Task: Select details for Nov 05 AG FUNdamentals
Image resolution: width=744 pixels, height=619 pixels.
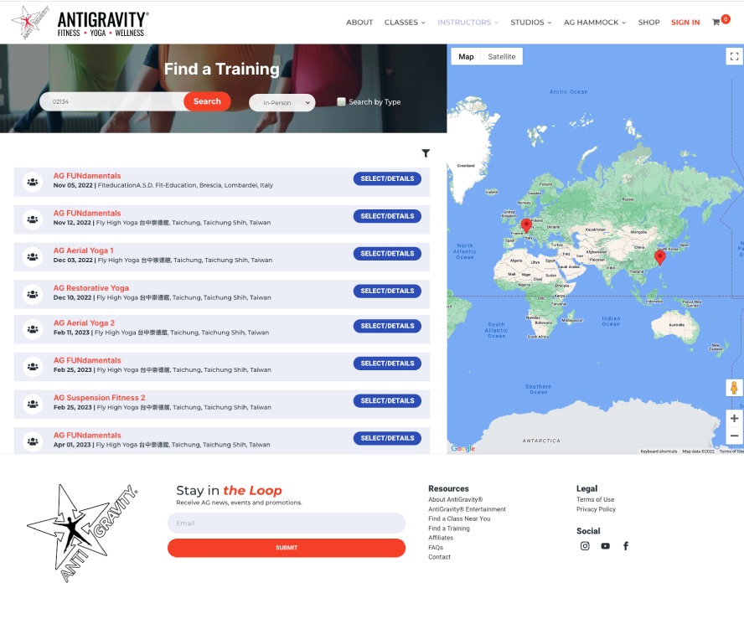Action: [x=387, y=178]
